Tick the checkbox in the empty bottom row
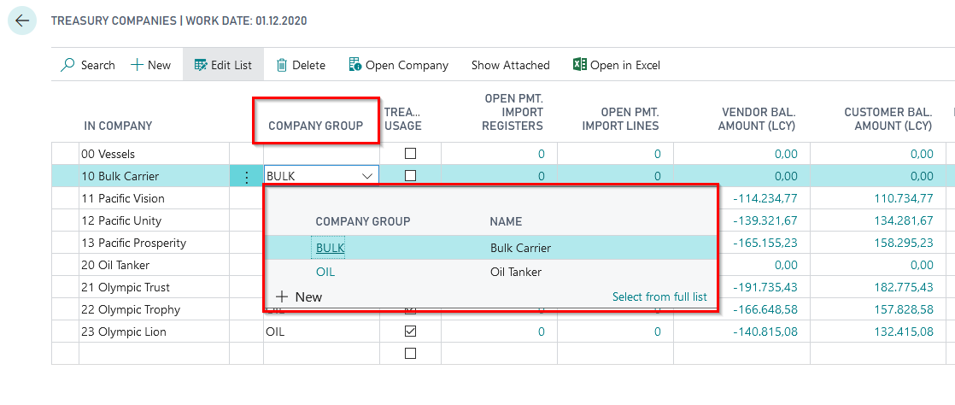This screenshot has height=405, width=955. (410, 354)
